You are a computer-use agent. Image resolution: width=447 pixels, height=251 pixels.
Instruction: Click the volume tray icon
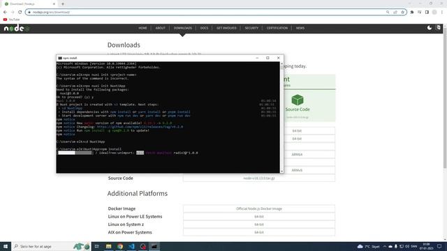[x=407, y=246]
